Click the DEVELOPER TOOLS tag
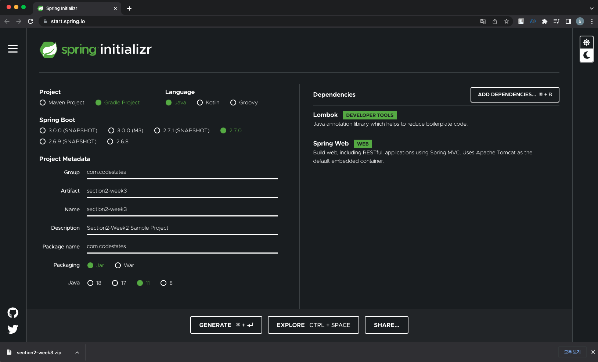 pos(370,115)
